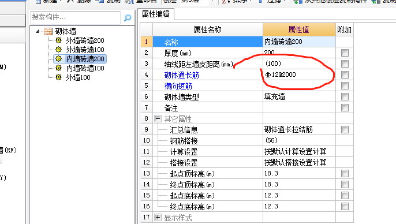This screenshot has width=396, height=224.
Task: Tick the 附加 checkbox for 厚度(mm)
Action: pos(345,53)
